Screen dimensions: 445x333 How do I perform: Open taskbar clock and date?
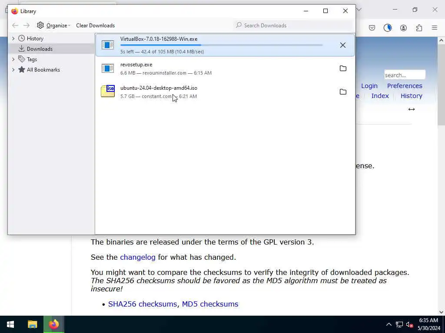pyautogui.click(x=428, y=324)
